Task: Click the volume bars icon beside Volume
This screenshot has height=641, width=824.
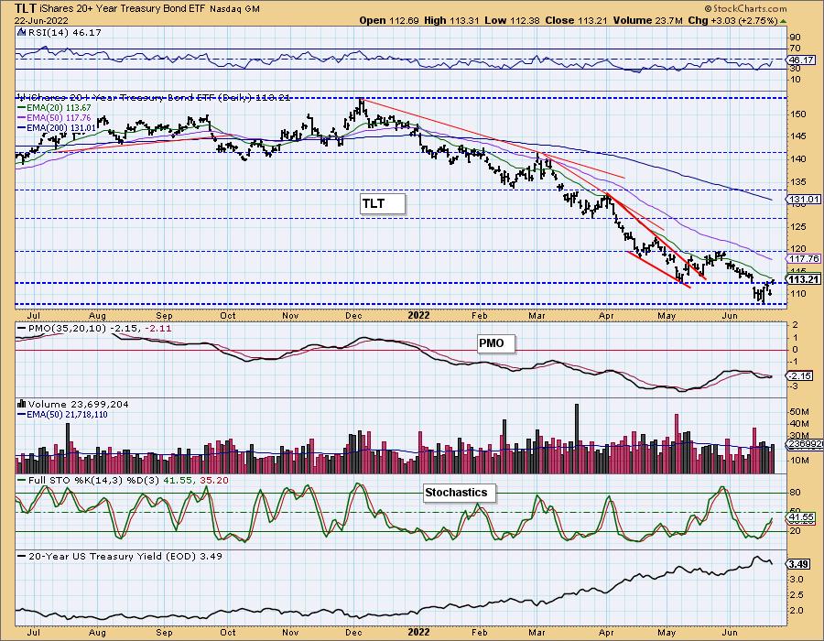Action: (x=22, y=404)
